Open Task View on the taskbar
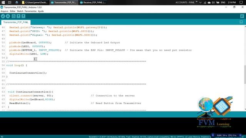246x138 pixels. [10, 3]
